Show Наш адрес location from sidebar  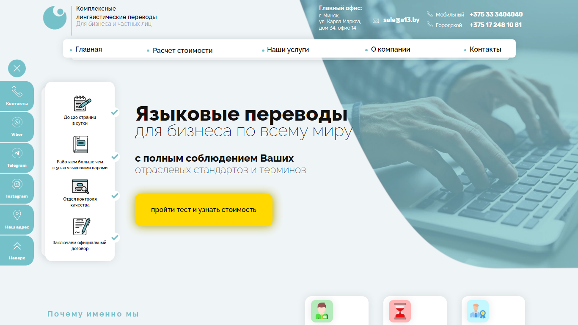tap(17, 220)
